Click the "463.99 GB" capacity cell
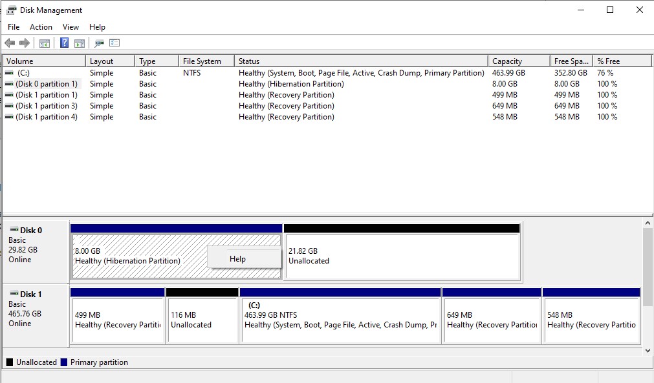 (x=508, y=73)
